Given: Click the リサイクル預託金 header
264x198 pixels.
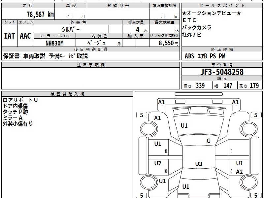Looking at the screenshot, I should coord(164,36).
